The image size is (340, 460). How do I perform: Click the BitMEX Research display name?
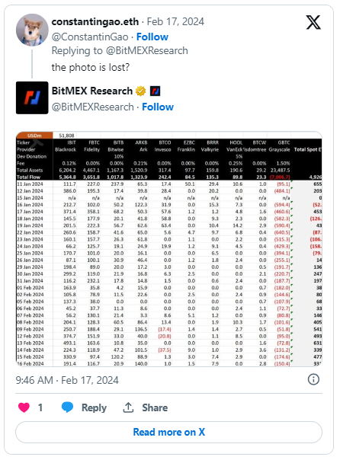pyautogui.click(x=92, y=91)
